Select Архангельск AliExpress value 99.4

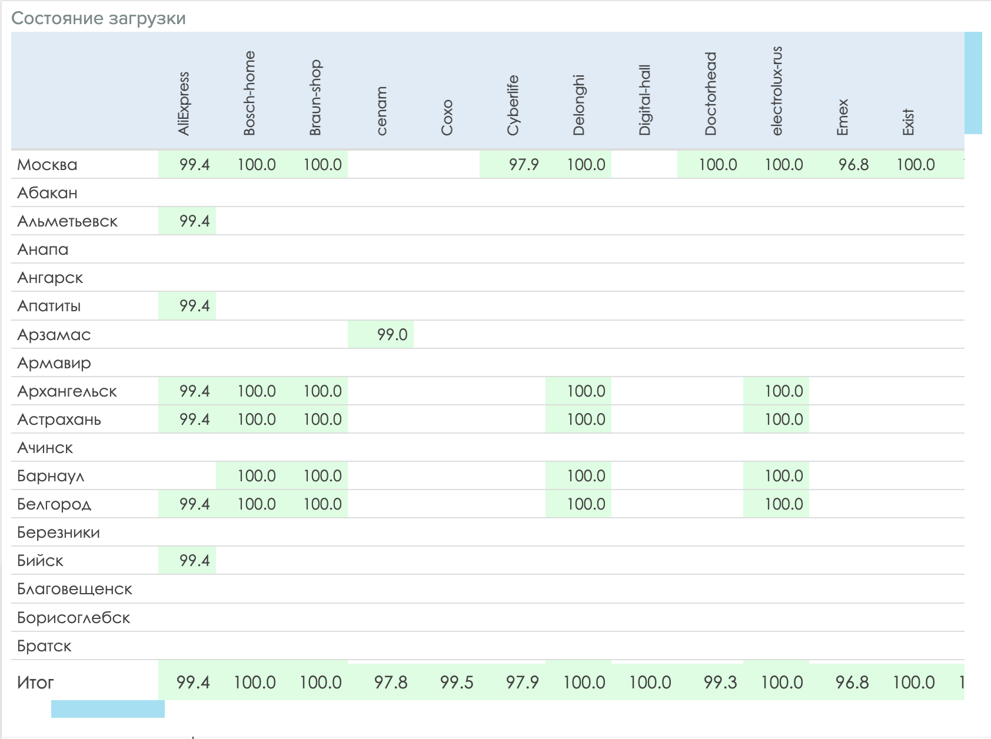pos(194,391)
